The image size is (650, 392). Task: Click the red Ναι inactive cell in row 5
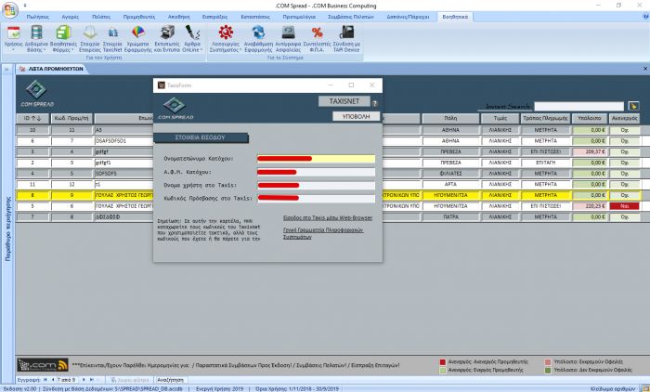[x=624, y=205]
